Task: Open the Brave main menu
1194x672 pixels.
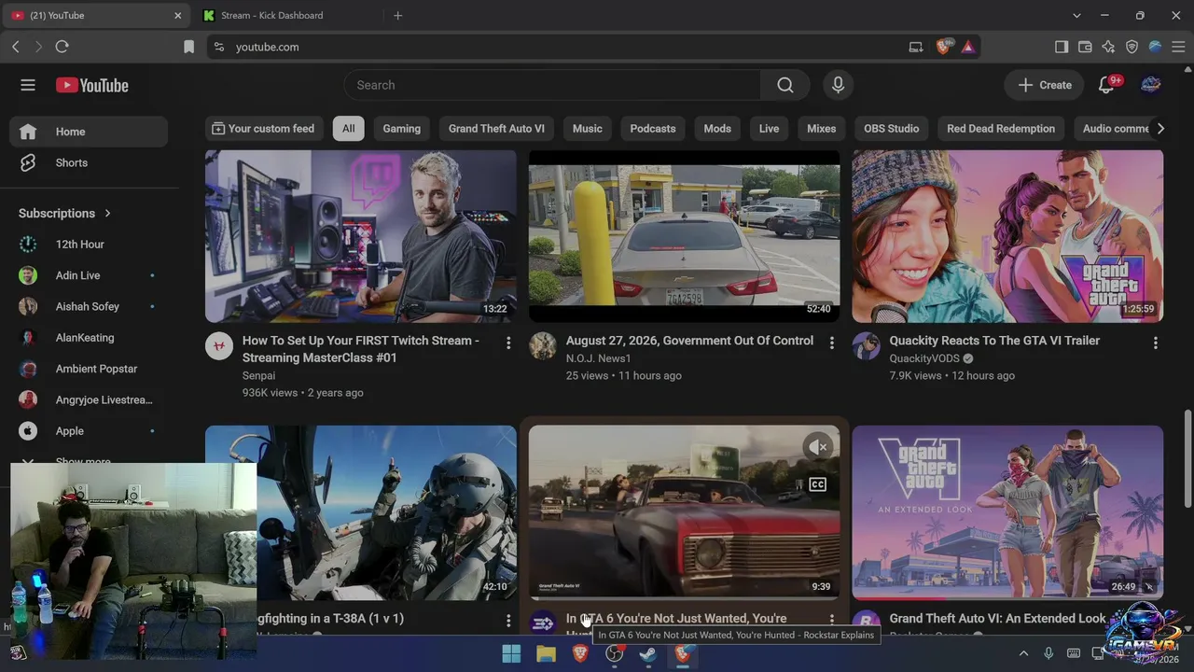Action: [x=1178, y=47]
